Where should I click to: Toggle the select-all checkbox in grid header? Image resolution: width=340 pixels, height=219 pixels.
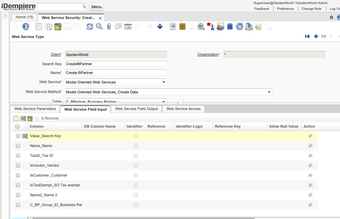coord(17,126)
